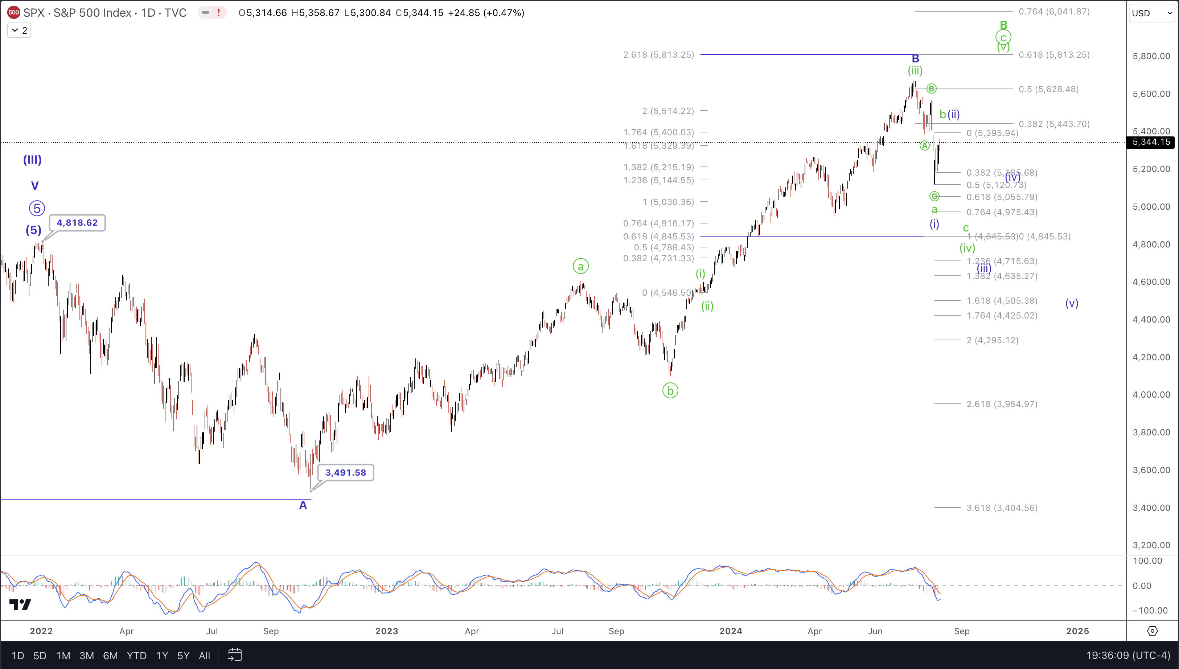The height and width of the screenshot is (669, 1179).
Task: Click the SPX 500 symbol logo icon
Action: 13,13
